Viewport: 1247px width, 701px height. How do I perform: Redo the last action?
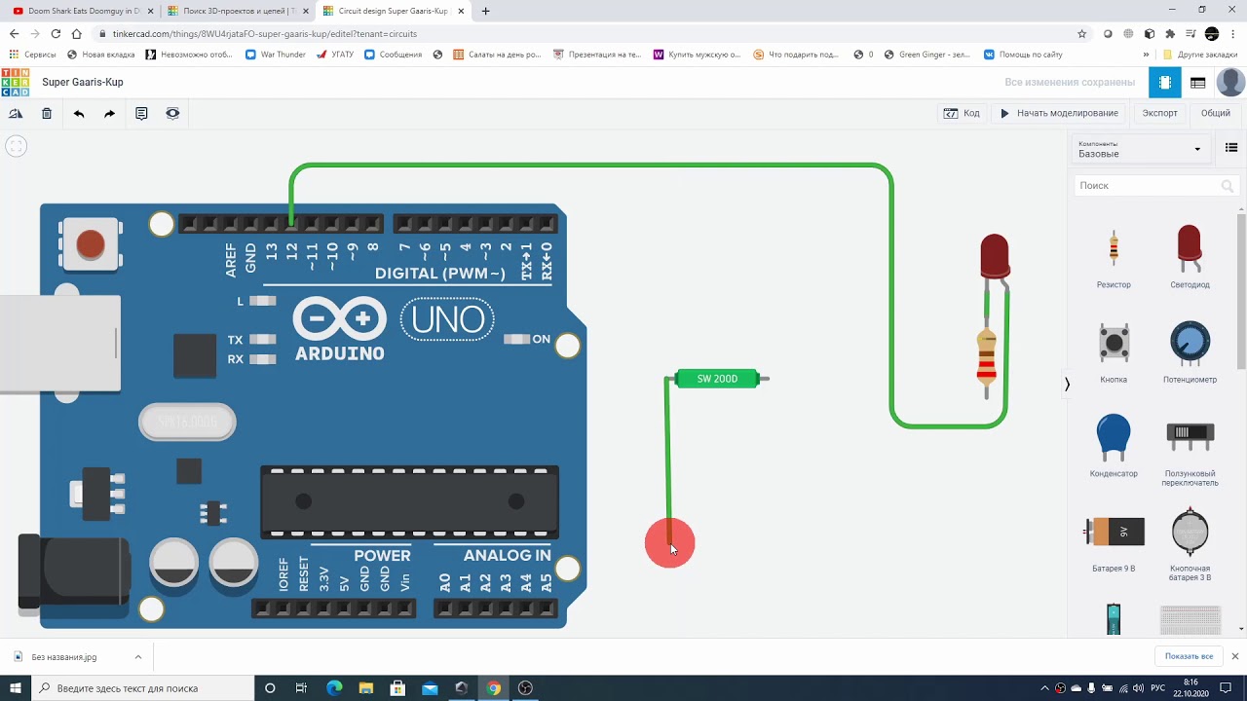[110, 114]
